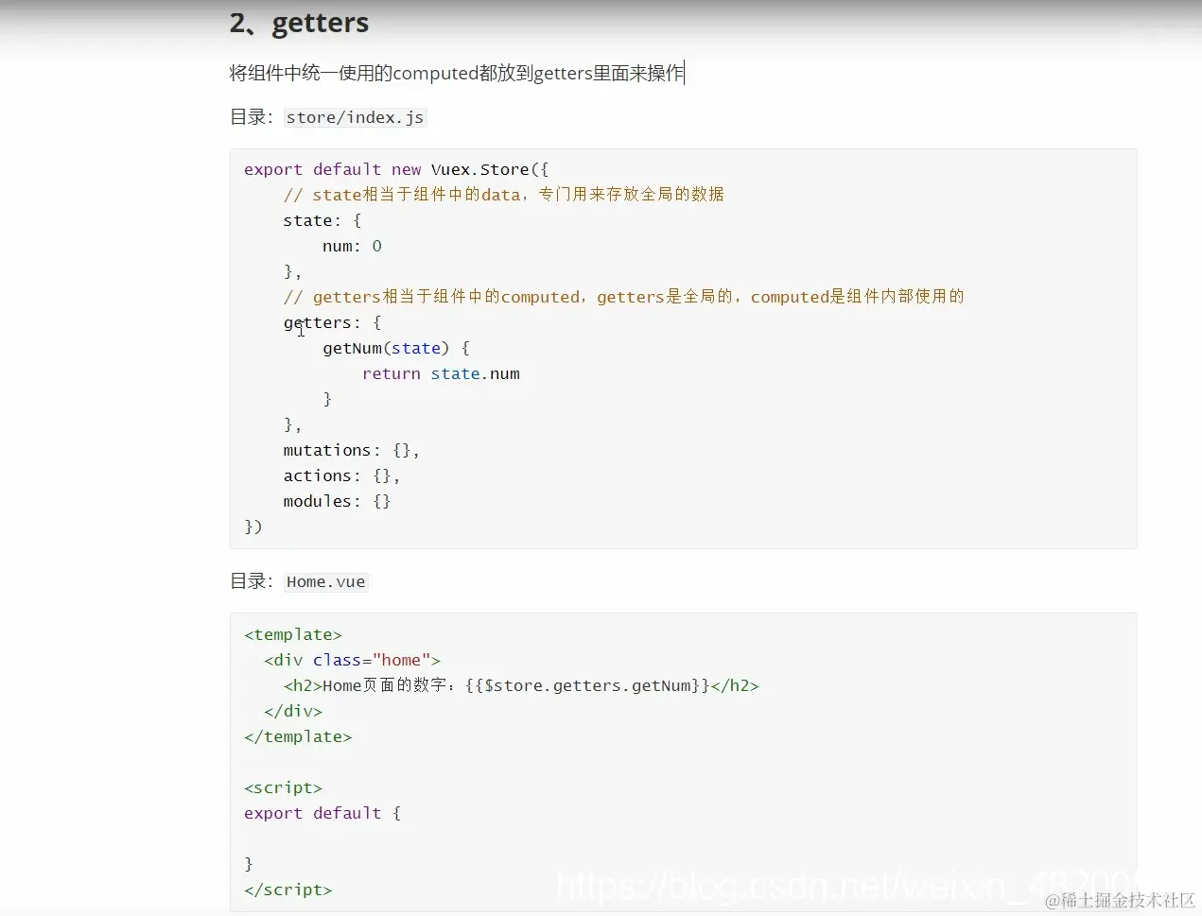Click the closing '</template>' tag line
This screenshot has height=916, width=1202.
click(298, 736)
